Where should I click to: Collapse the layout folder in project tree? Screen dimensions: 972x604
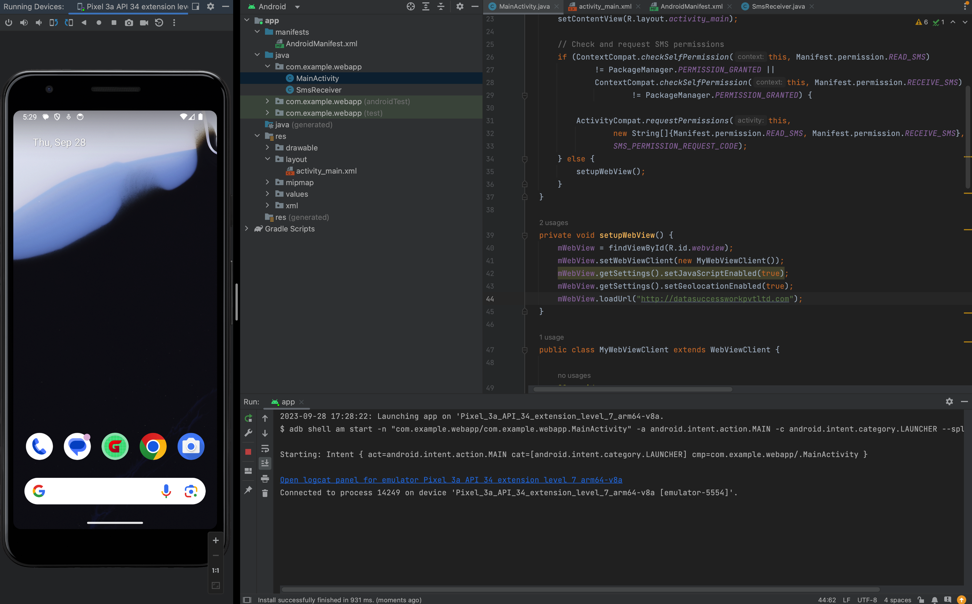tap(268, 159)
